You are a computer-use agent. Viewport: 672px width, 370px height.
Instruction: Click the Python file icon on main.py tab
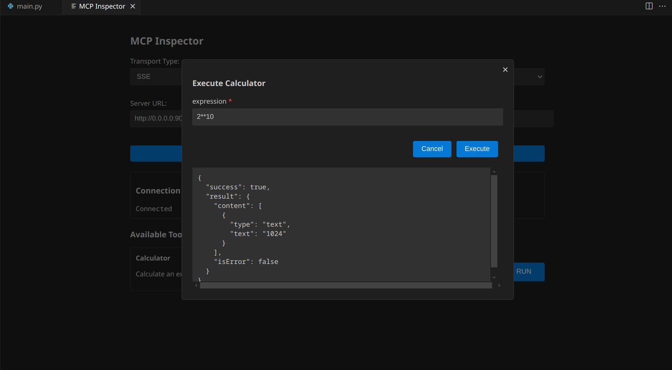pyautogui.click(x=10, y=7)
